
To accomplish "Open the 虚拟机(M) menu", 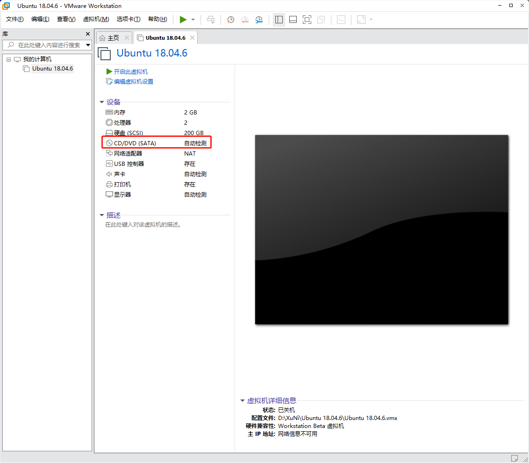I will [96, 19].
